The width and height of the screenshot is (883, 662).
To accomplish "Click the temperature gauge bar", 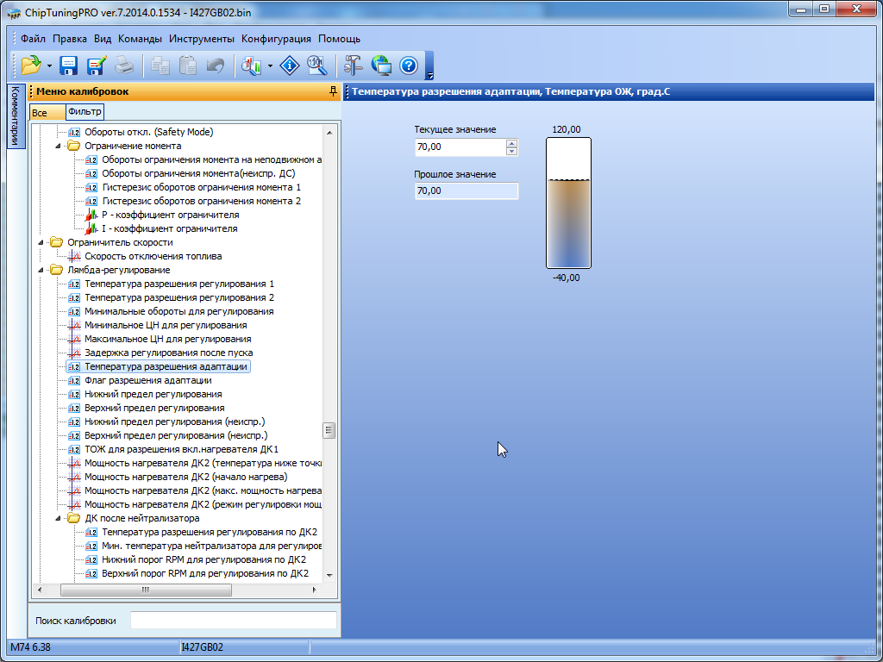I will (568, 203).
